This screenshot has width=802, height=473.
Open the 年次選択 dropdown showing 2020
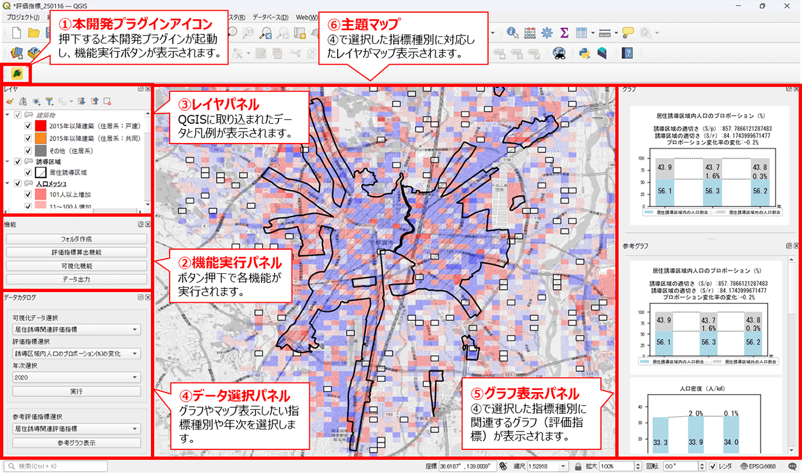(76, 377)
